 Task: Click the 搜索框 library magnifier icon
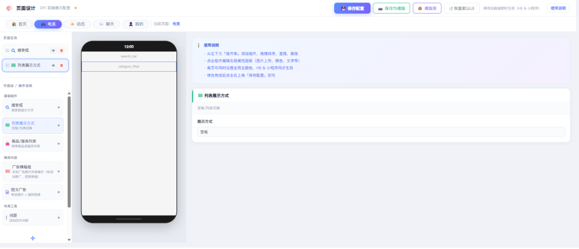click(x=7, y=107)
